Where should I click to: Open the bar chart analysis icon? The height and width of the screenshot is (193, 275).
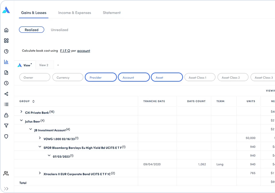6,62
